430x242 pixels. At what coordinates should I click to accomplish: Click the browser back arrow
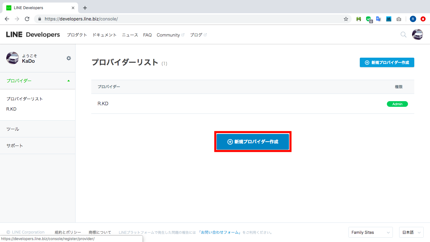(7, 19)
